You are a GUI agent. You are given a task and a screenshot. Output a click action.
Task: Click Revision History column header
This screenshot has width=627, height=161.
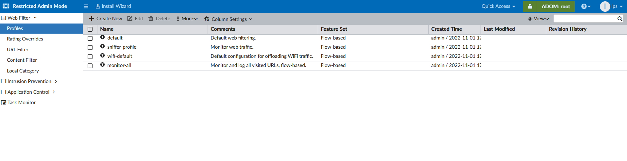pos(568,29)
